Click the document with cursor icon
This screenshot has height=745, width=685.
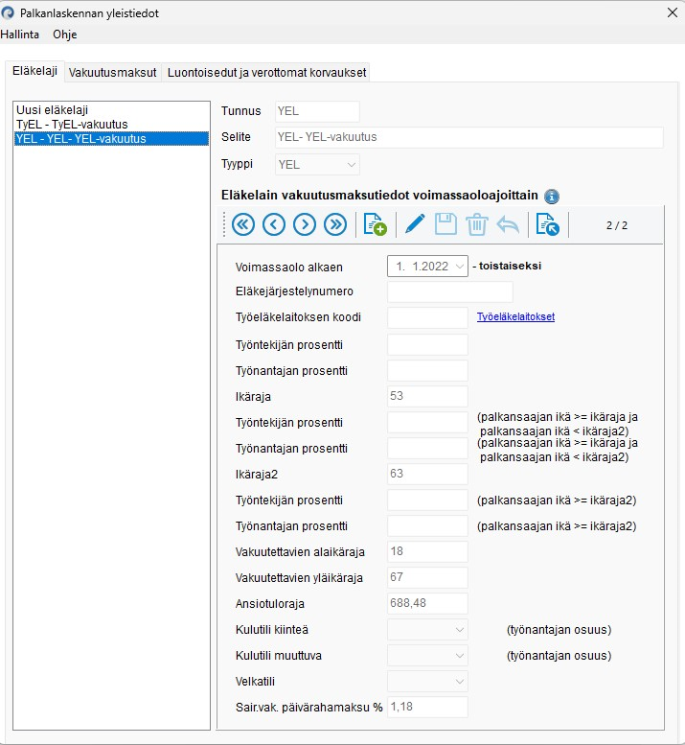coord(547,224)
